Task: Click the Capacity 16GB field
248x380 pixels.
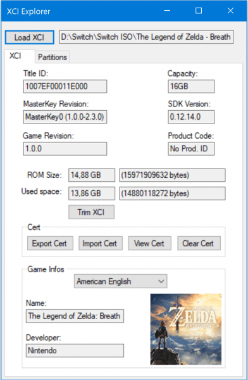Action: tap(191, 87)
